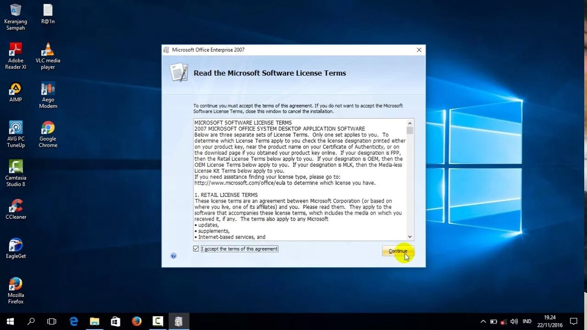The image size is (587, 330).
Task: Open the Windows Start menu
Action: (x=10, y=321)
